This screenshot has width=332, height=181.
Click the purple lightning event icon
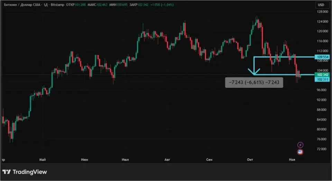pyautogui.click(x=300, y=145)
